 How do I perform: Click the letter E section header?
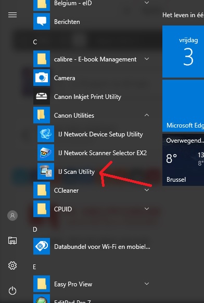pos(34,267)
